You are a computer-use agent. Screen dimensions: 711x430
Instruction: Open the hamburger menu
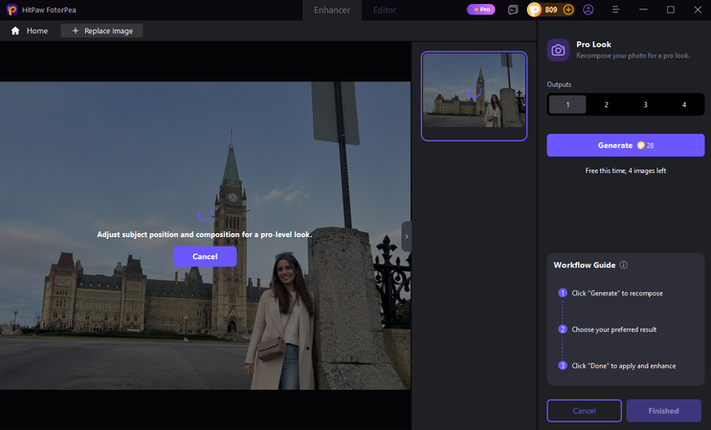(x=615, y=10)
